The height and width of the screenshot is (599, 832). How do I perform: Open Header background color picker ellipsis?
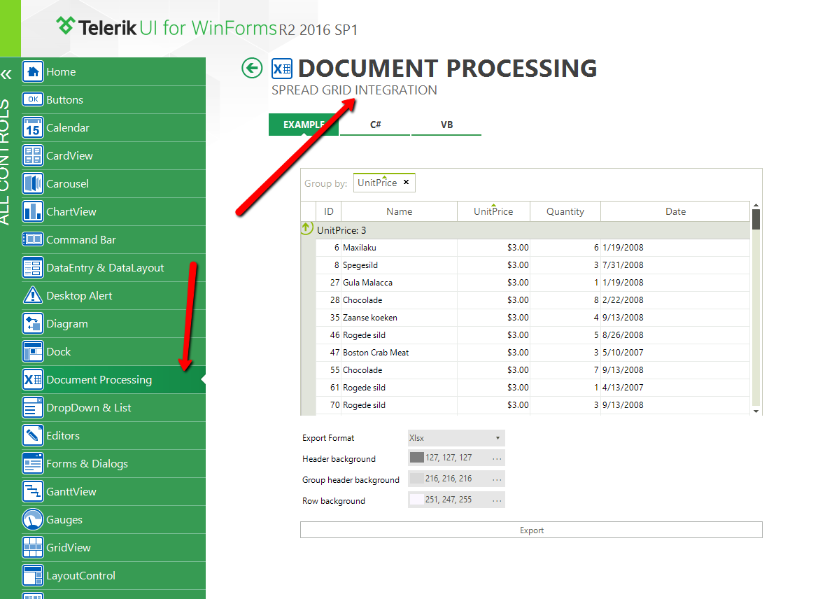[497, 458]
